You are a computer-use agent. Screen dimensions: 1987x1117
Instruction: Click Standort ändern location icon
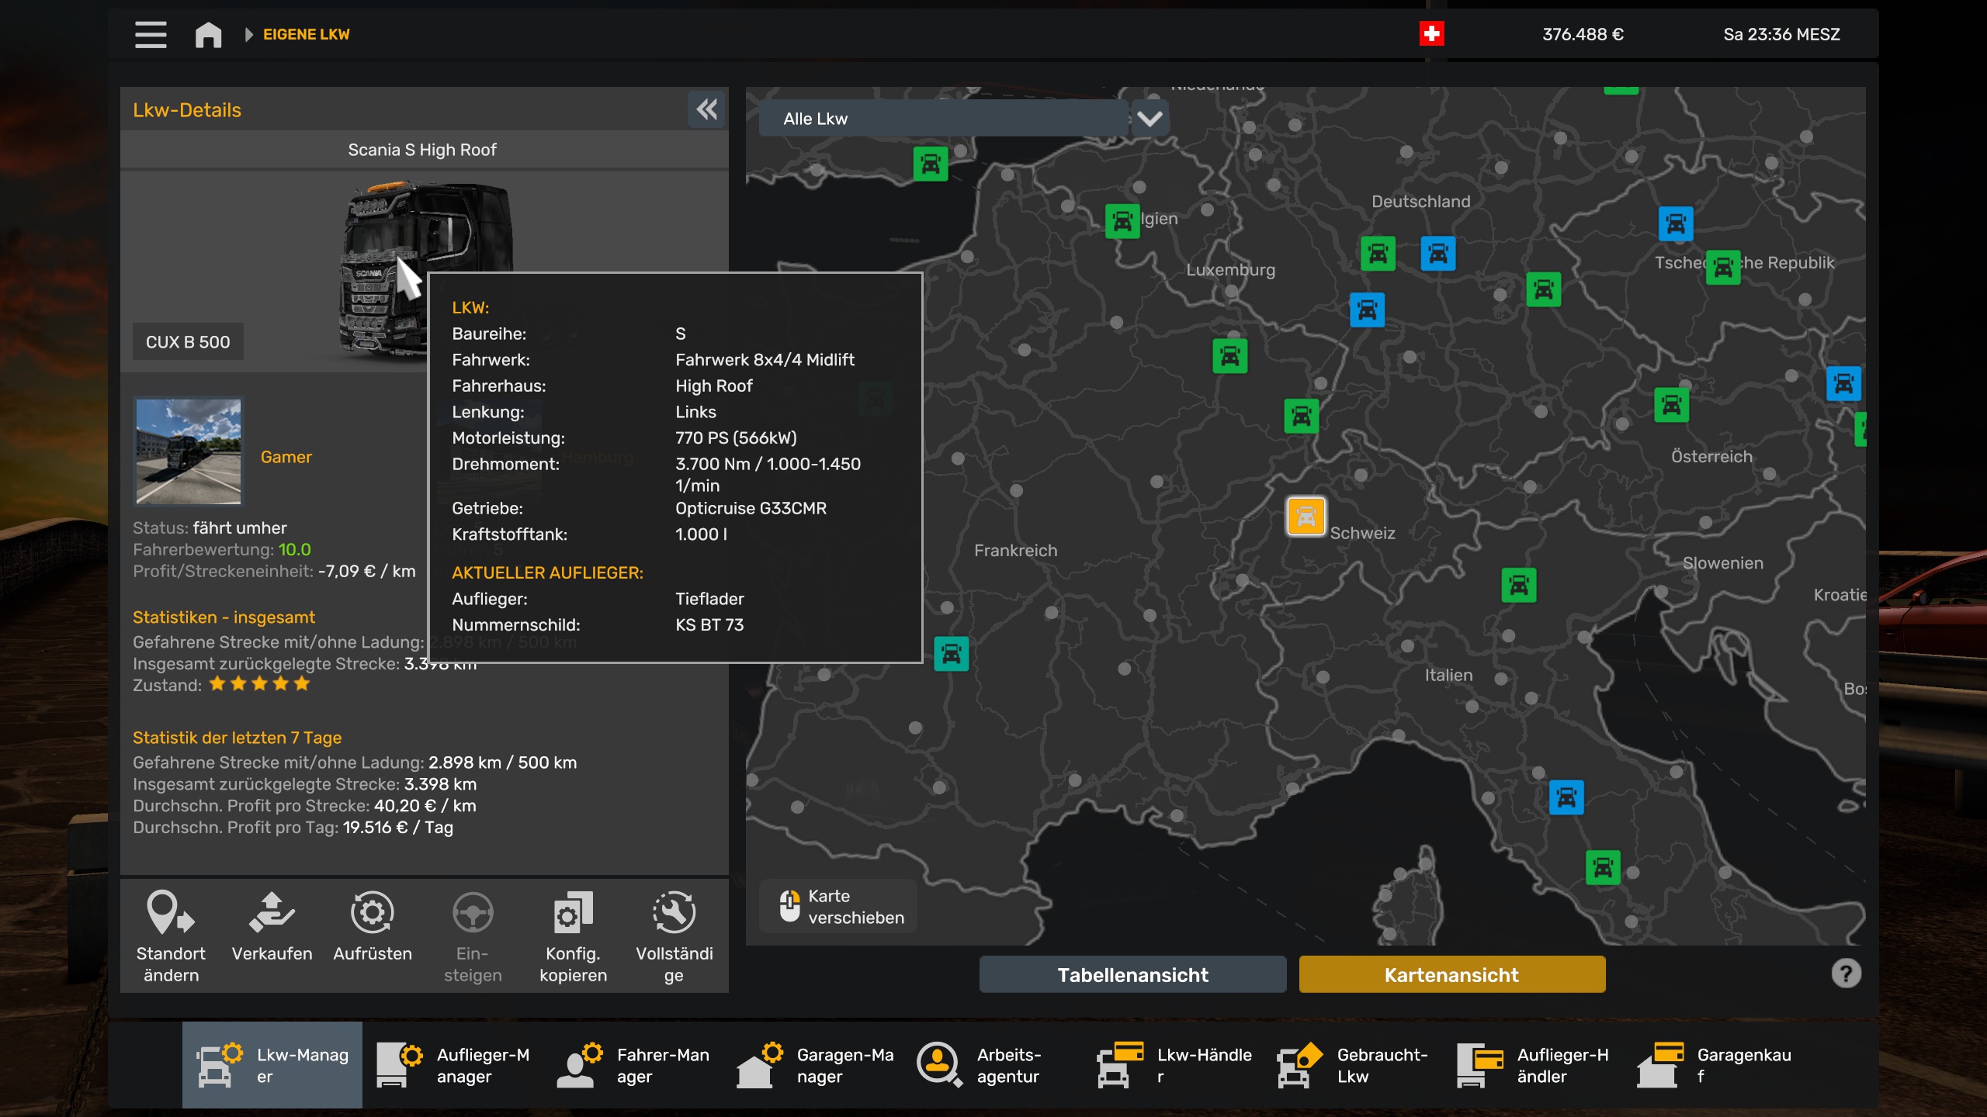[x=171, y=914]
